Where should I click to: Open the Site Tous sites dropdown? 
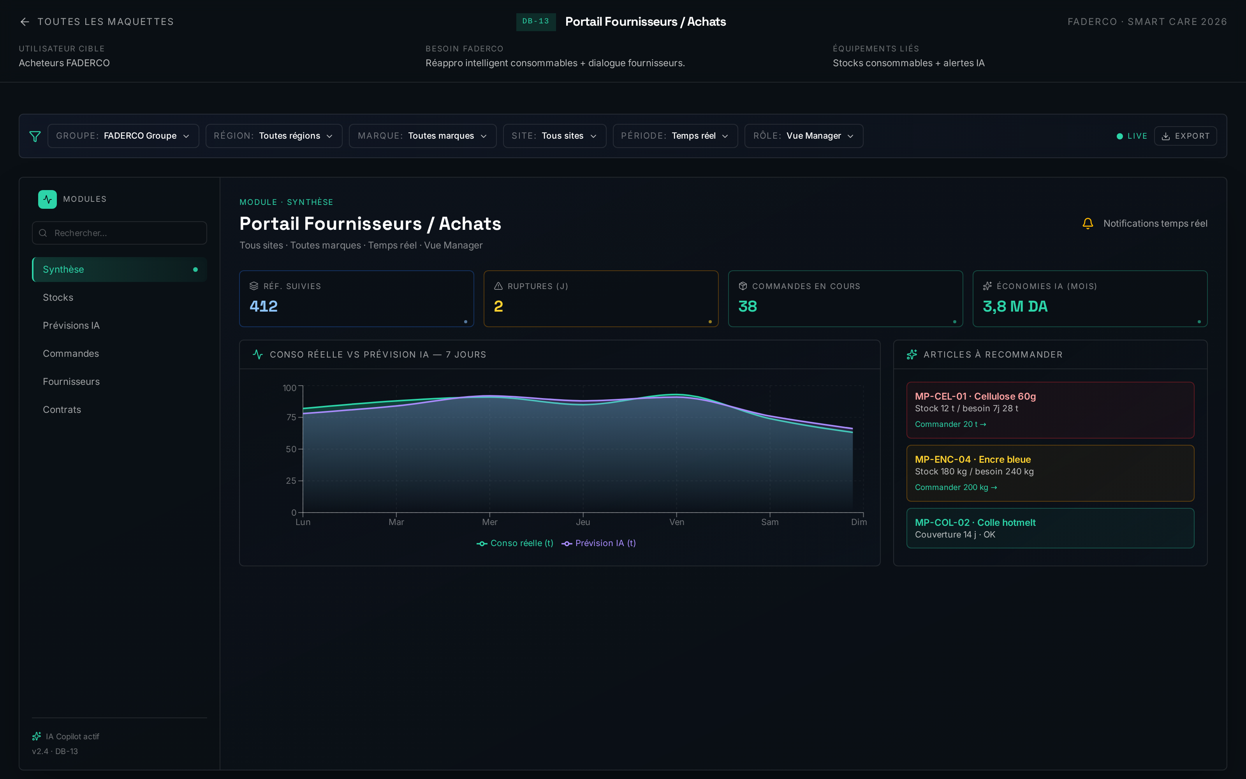(554, 136)
